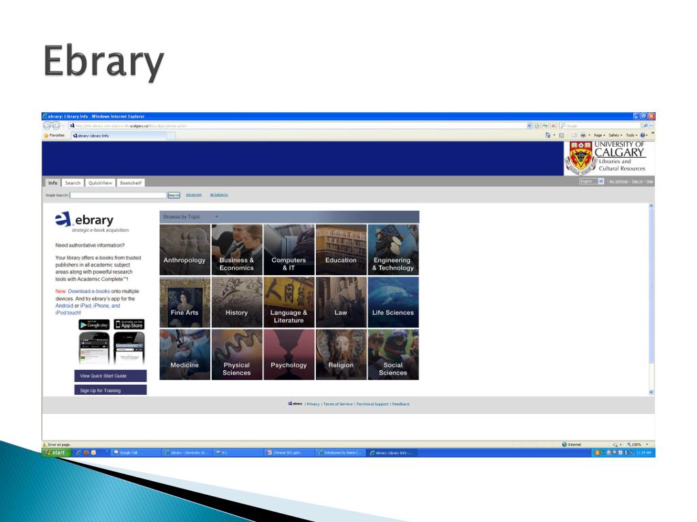The width and height of the screenshot is (697, 522).
Task: Click the Windows Start button
Action: click(56, 453)
